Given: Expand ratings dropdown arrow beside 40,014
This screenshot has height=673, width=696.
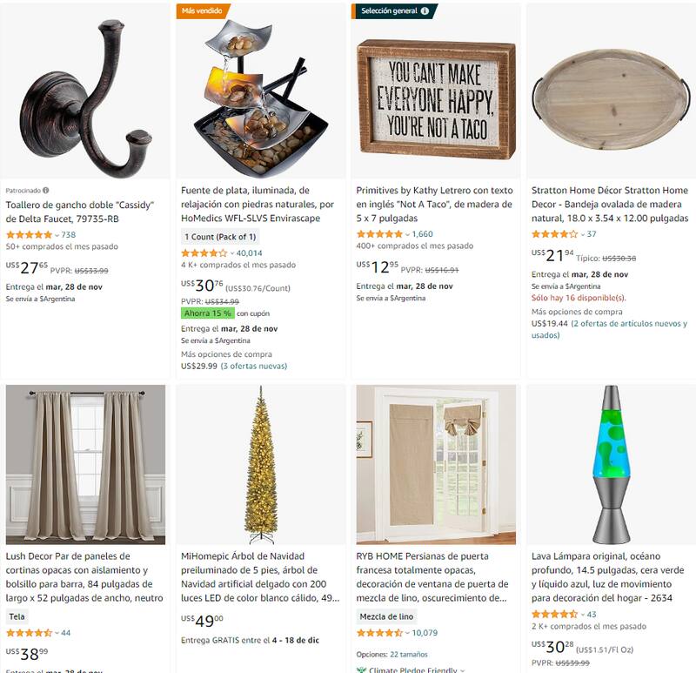Looking at the screenshot, I should pyautogui.click(x=232, y=253).
